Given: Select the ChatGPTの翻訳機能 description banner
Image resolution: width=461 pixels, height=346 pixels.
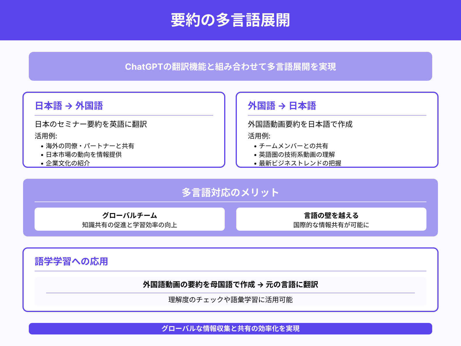Looking at the screenshot, I should (x=231, y=66).
